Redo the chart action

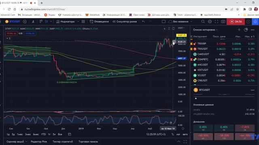click(x=150, y=21)
